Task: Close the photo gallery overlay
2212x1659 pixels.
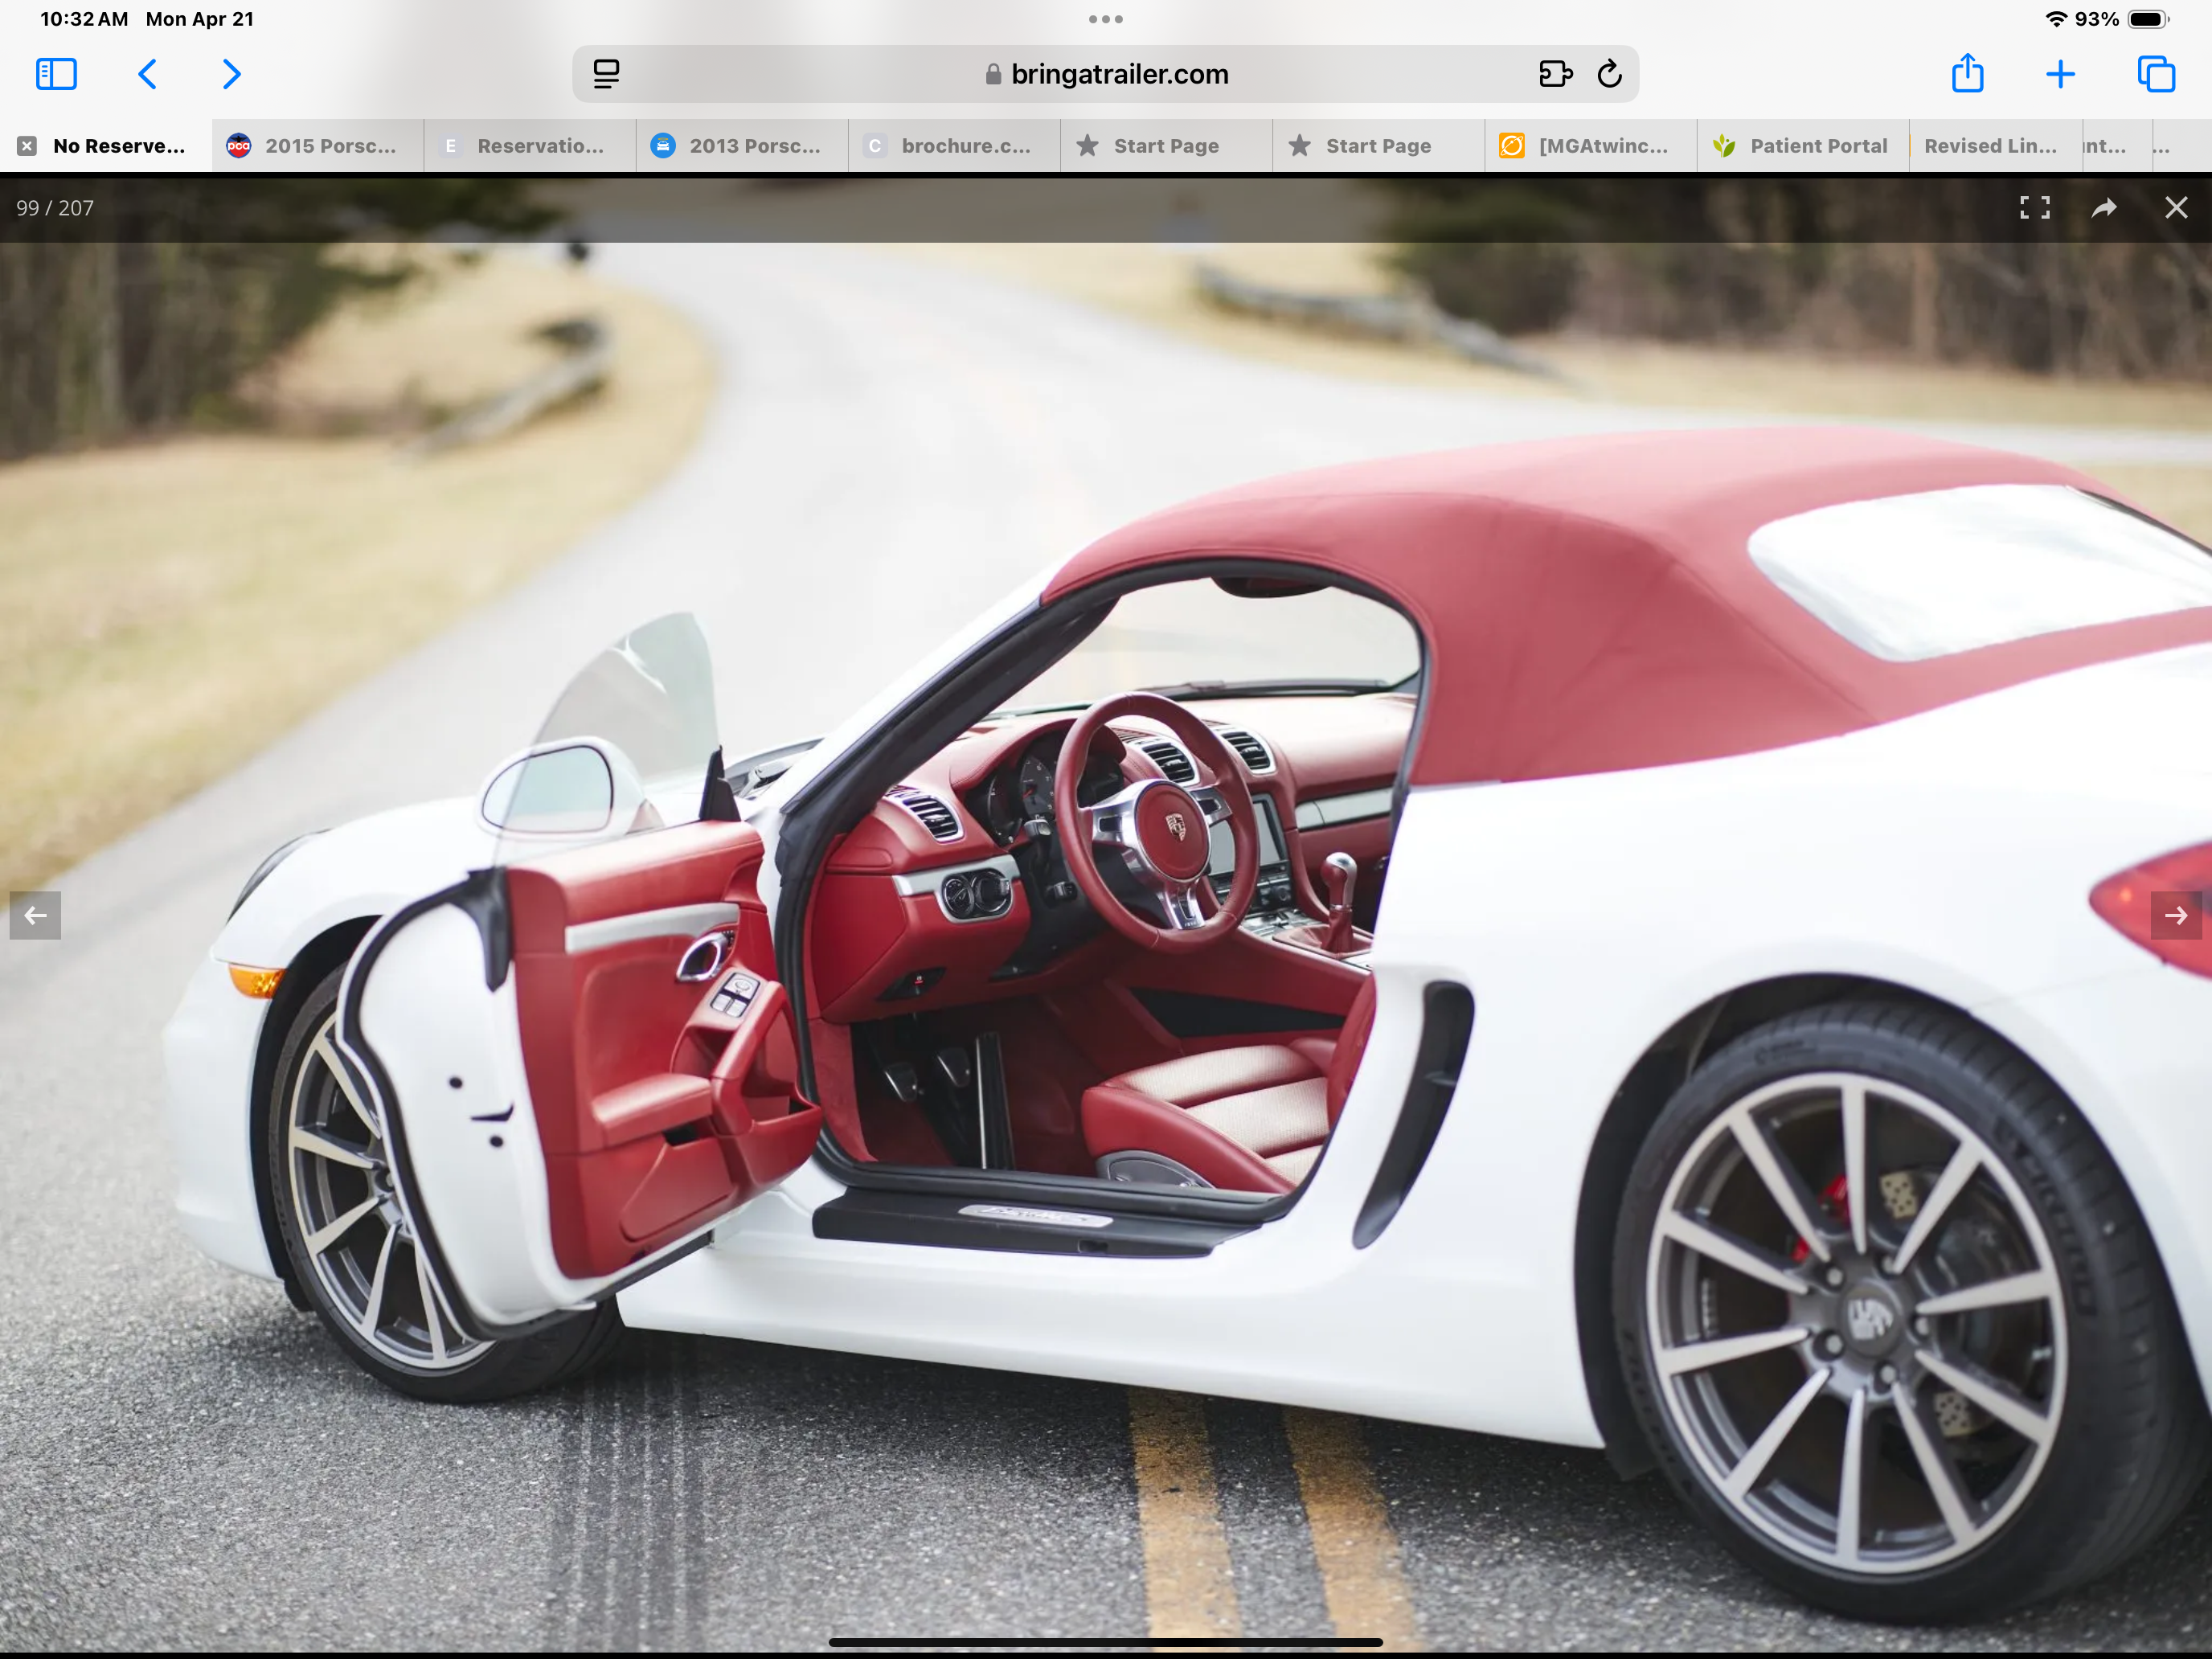Action: tap(2176, 208)
